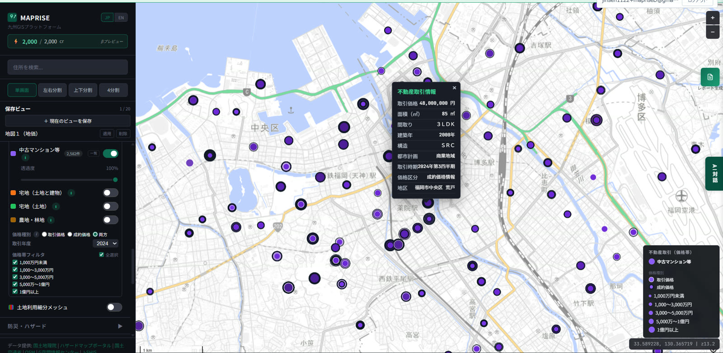723x353 pixels.
Task: Uncheck the 5,000万〜1億円 filter
Action: [x=15, y=284]
